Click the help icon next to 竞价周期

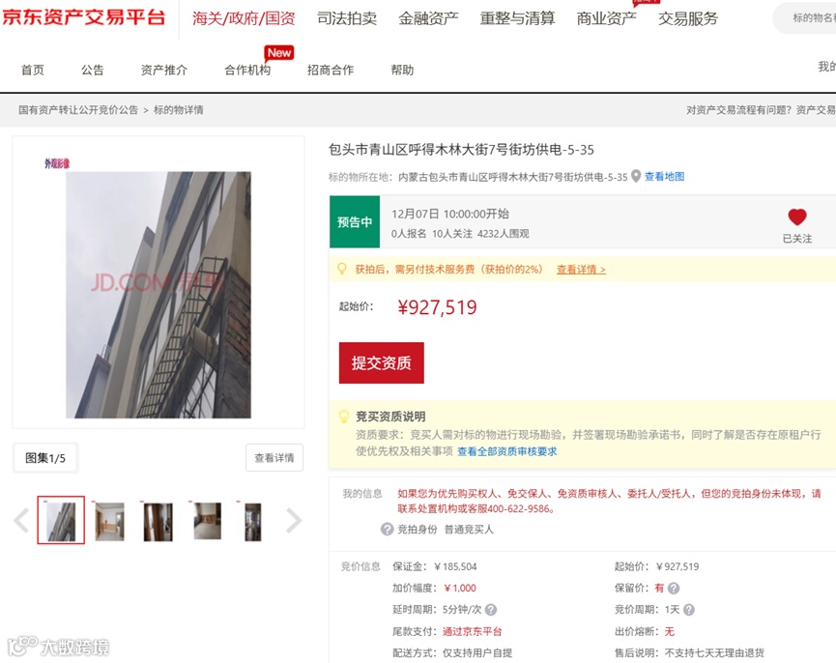tap(689, 610)
